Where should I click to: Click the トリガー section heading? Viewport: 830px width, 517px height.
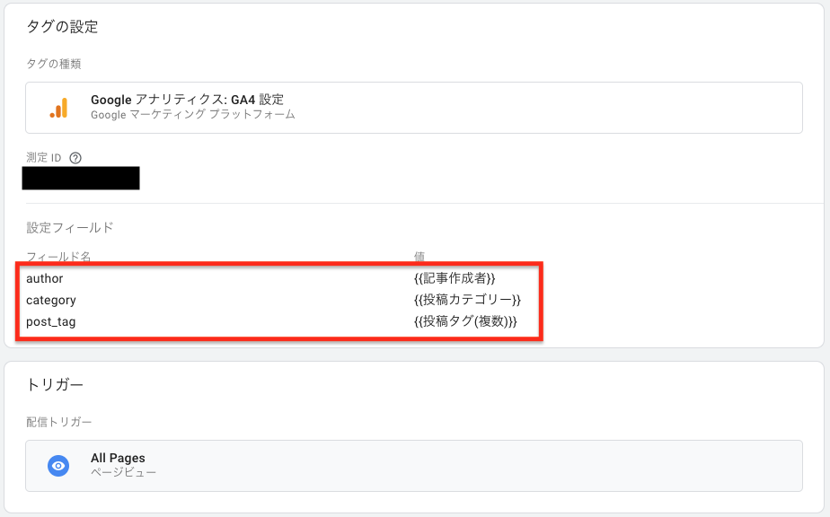(x=55, y=385)
